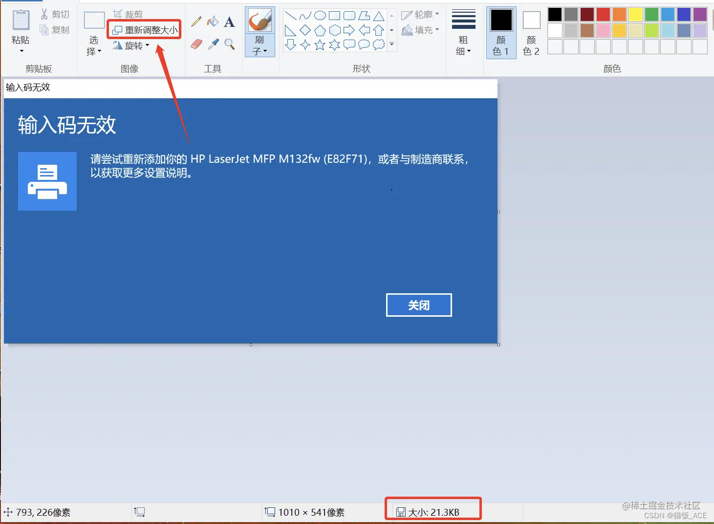The width and height of the screenshot is (714, 524).
Task: Pick the black palette swatch
Action: (x=555, y=15)
